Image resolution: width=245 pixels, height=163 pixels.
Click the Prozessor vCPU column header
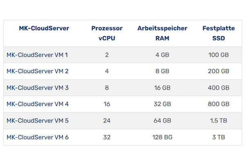pyautogui.click(x=107, y=33)
